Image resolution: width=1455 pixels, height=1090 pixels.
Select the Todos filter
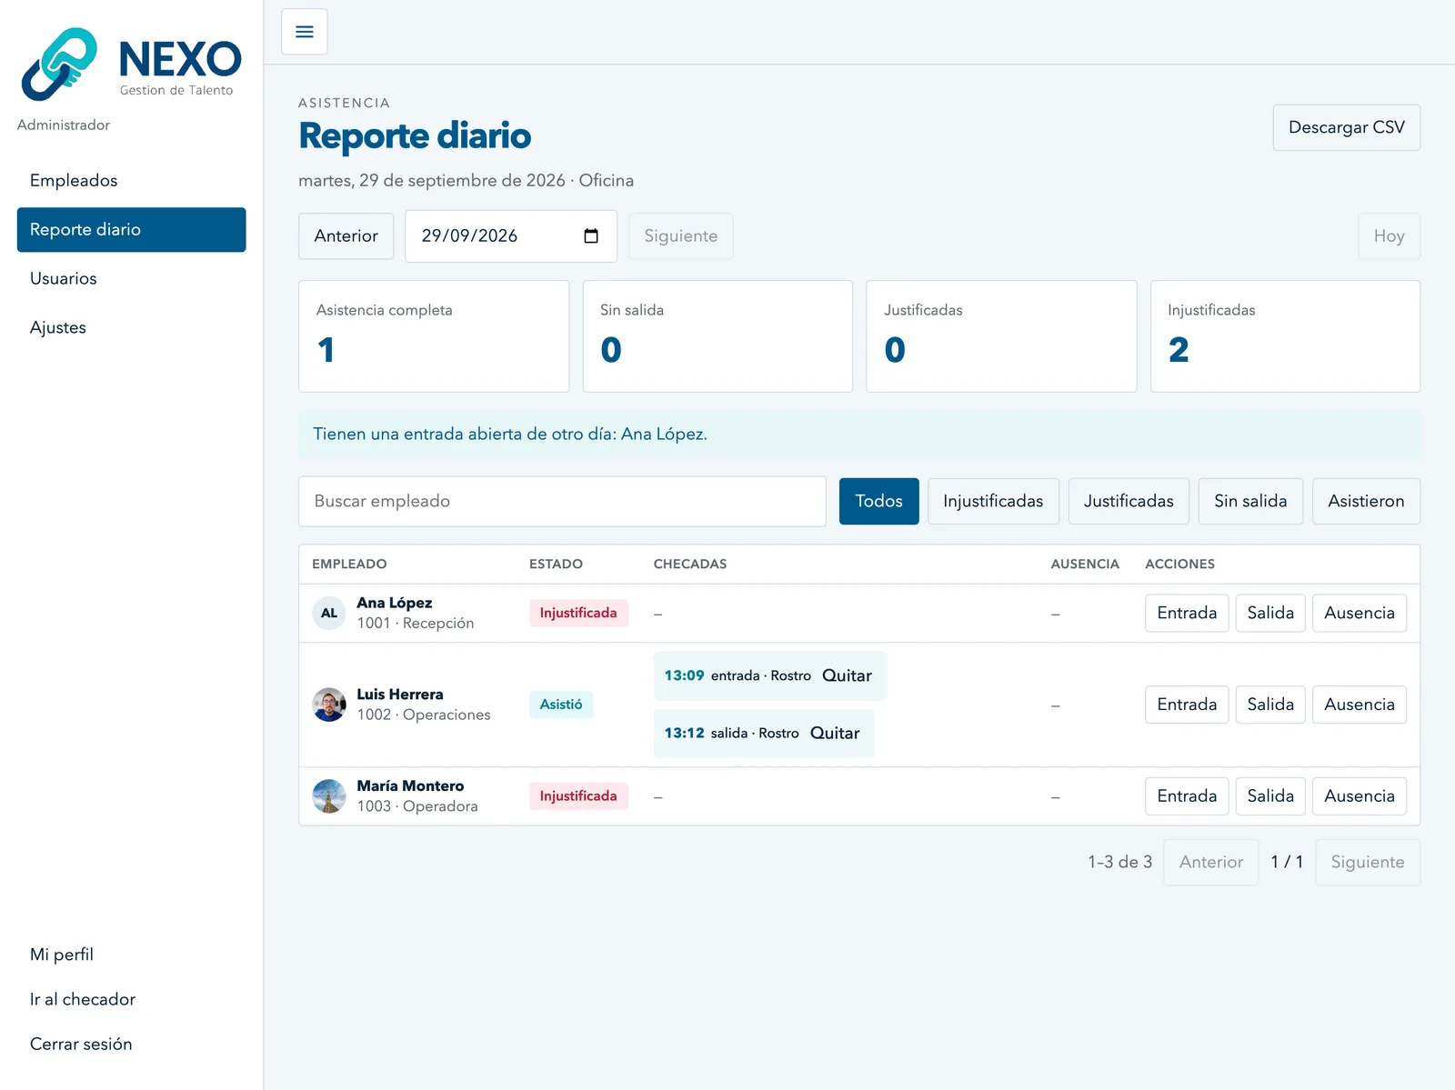click(878, 501)
